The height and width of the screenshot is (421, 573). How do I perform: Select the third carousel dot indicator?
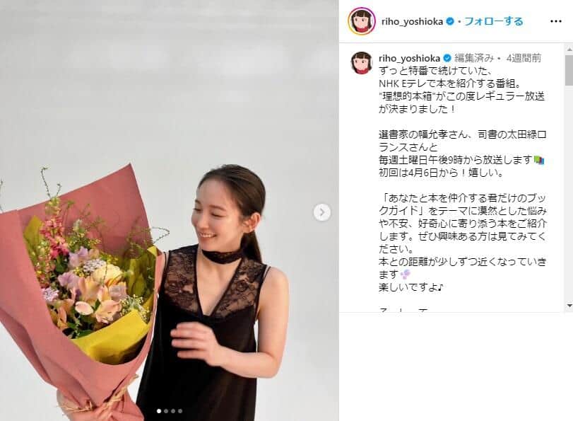(x=173, y=411)
